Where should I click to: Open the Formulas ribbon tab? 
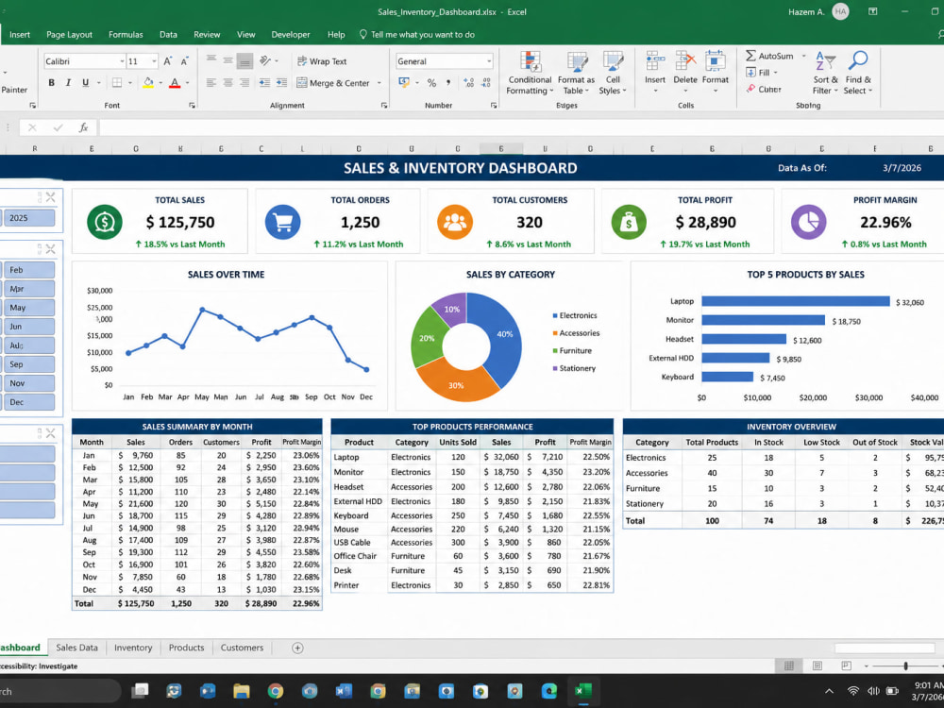click(x=126, y=34)
